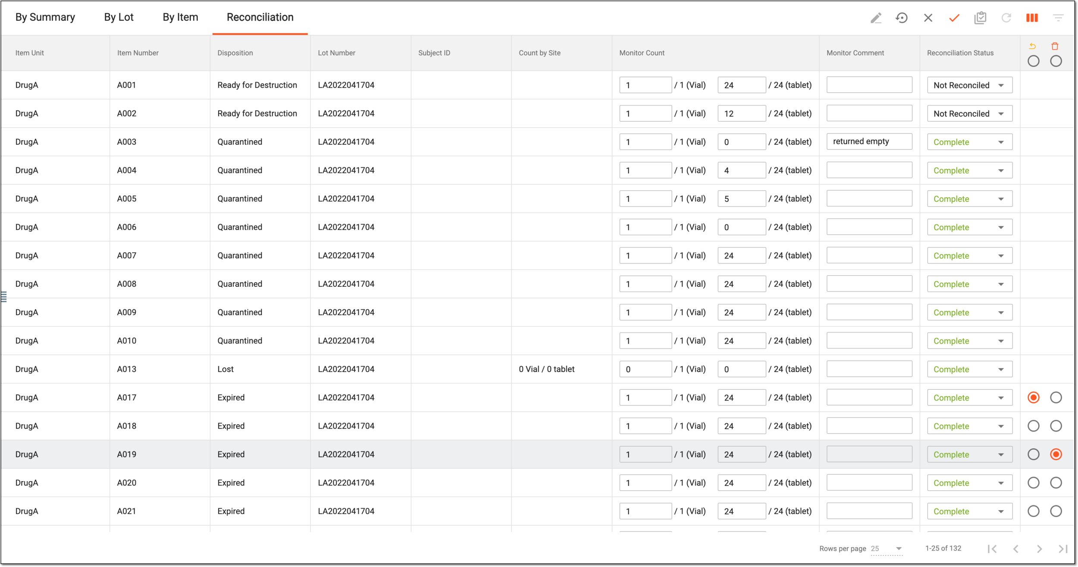Select the undo radio for item A020

pos(1034,483)
